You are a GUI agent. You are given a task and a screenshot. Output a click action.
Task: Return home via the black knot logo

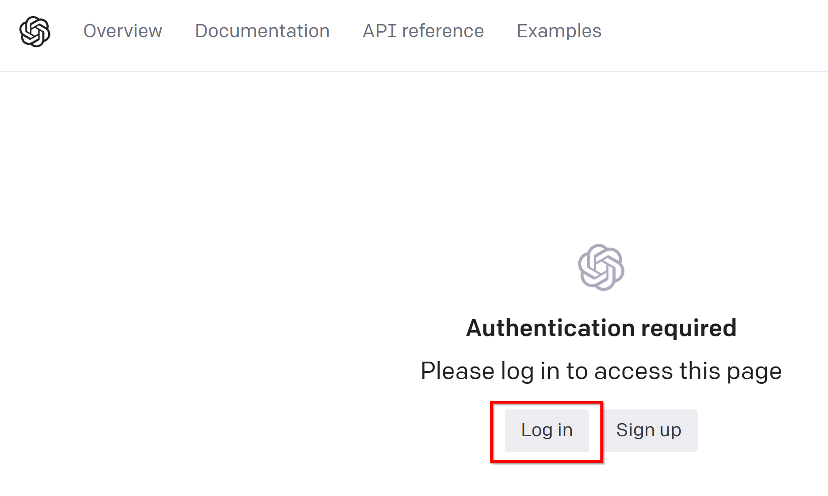pyautogui.click(x=35, y=32)
